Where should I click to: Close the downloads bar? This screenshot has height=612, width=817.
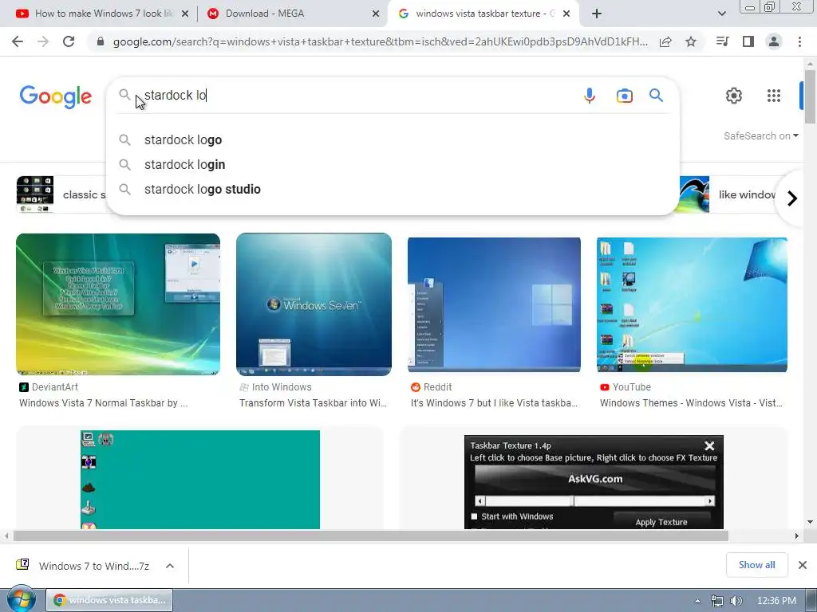(803, 565)
